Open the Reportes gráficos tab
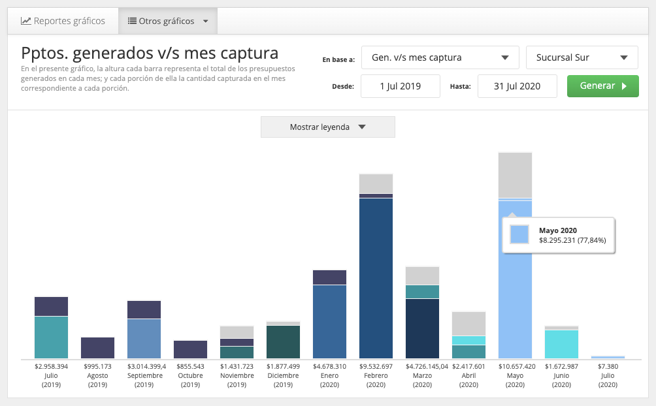 point(63,21)
